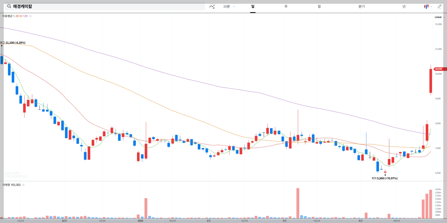Click the 이동평균 label
Image resolution: width=447 pixels, height=223 pixels.
(7, 16)
